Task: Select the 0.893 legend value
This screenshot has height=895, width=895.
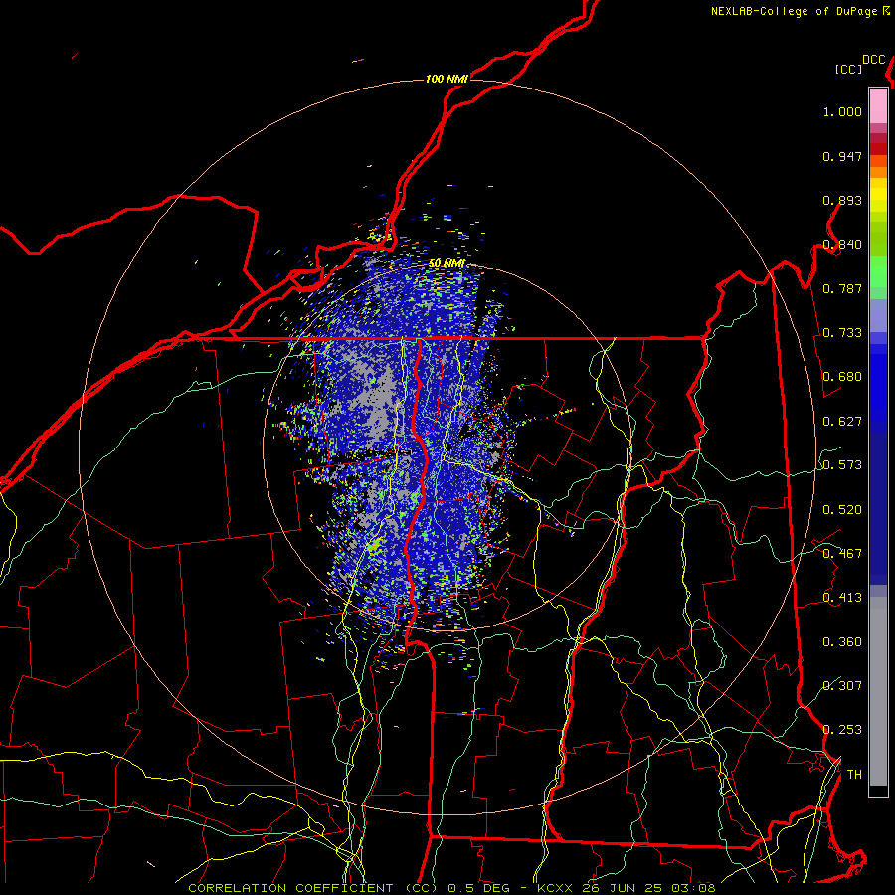Action: click(842, 200)
